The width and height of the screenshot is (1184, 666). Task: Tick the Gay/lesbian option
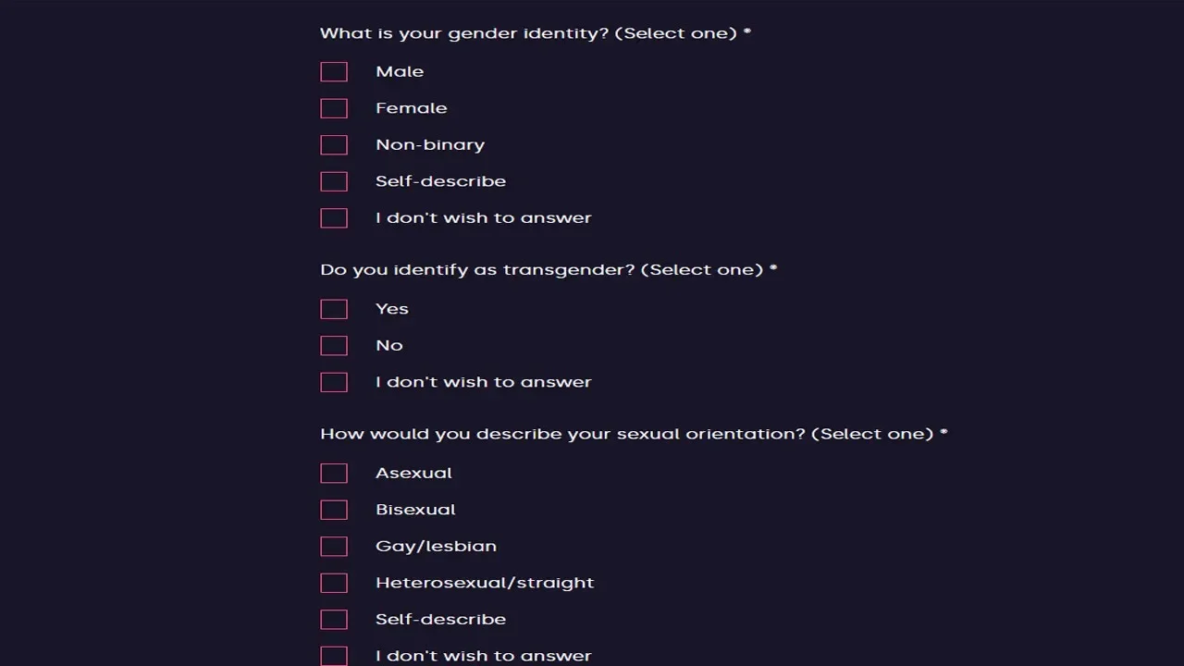pos(334,547)
